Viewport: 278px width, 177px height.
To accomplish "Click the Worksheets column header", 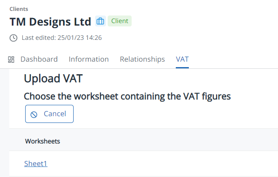I will [x=42, y=141].
